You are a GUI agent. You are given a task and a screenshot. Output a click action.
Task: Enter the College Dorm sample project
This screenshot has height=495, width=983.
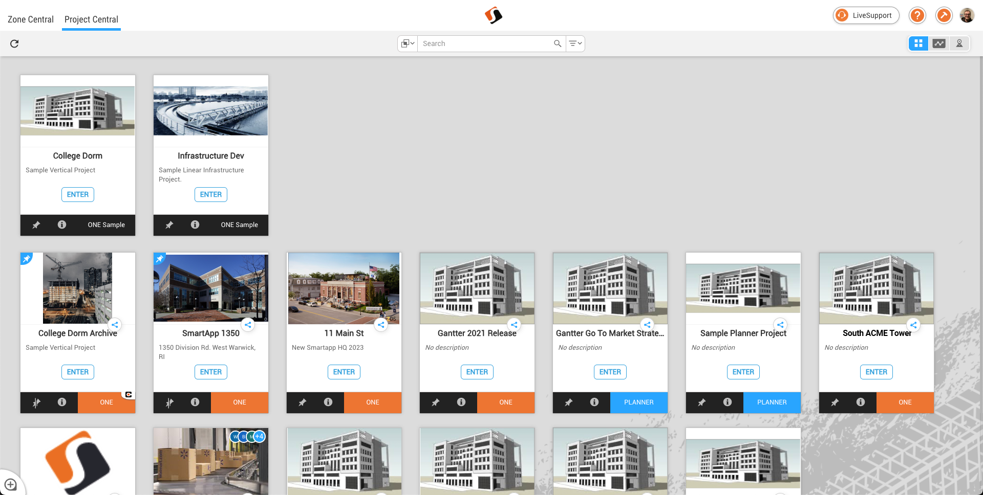point(78,194)
